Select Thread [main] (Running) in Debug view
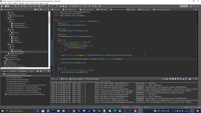Screen dimensions: 201x113 point(15,78)
